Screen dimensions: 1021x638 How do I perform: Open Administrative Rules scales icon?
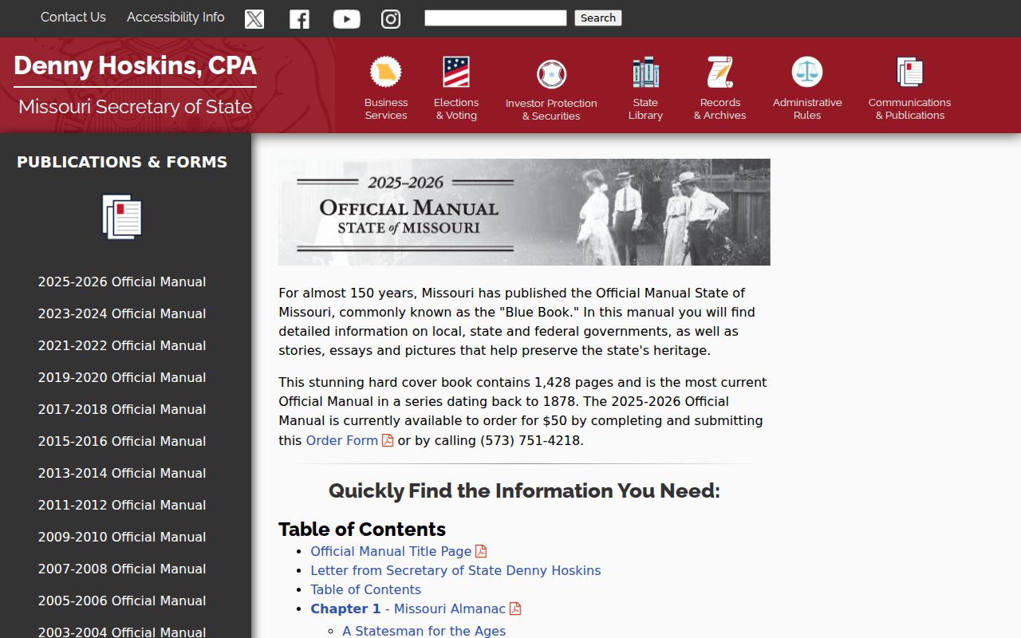click(807, 72)
